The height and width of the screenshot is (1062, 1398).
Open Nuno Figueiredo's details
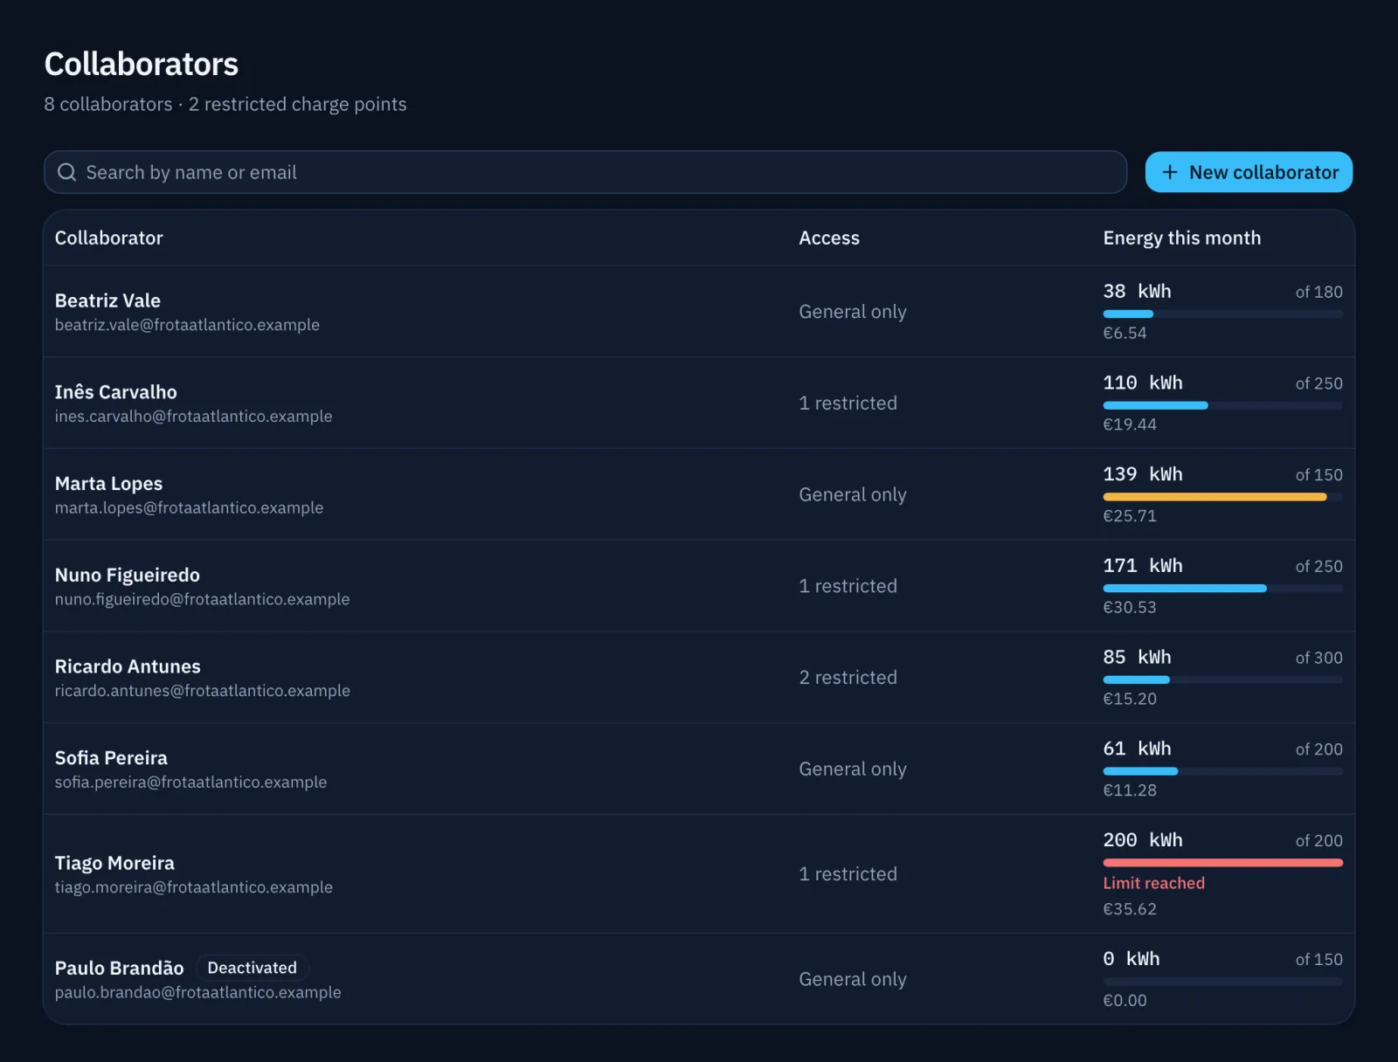699,586
